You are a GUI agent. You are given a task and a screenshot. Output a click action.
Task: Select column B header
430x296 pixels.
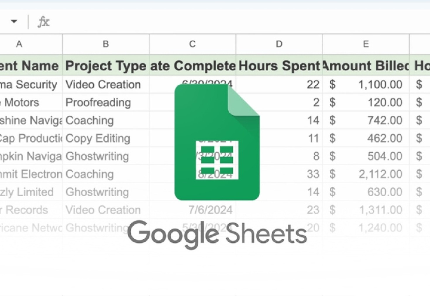(106, 44)
